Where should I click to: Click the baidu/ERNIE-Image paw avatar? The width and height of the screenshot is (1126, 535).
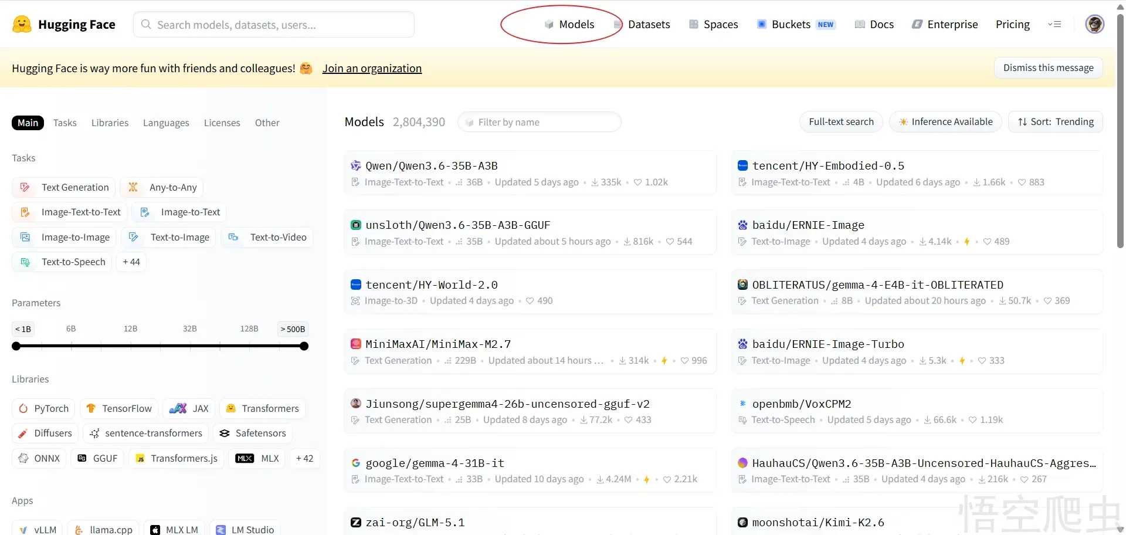[x=742, y=225]
